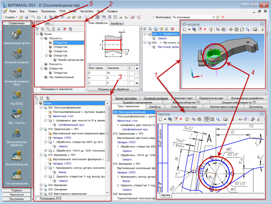
Task: Check the box in the D parameter row
Action: [131, 73]
